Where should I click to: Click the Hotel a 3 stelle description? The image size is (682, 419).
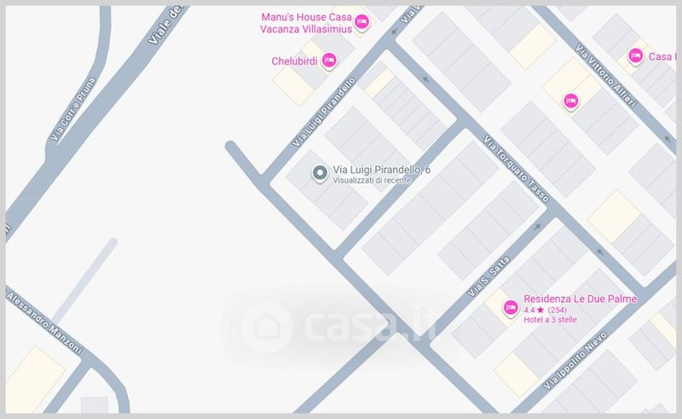[550, 320]
